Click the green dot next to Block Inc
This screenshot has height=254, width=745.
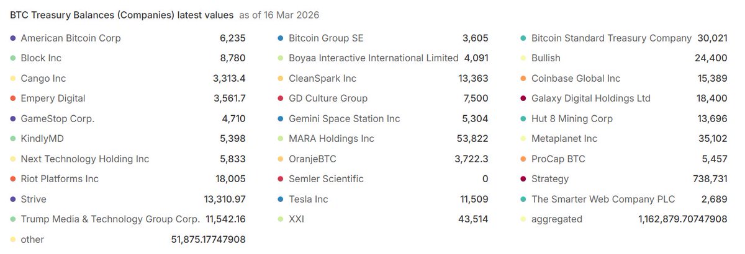pos(13,58)
